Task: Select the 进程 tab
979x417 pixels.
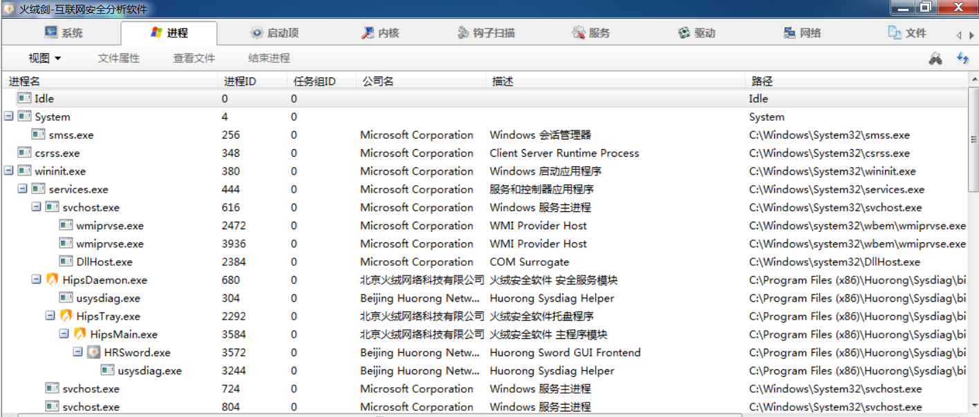Action: coord(169,32)
